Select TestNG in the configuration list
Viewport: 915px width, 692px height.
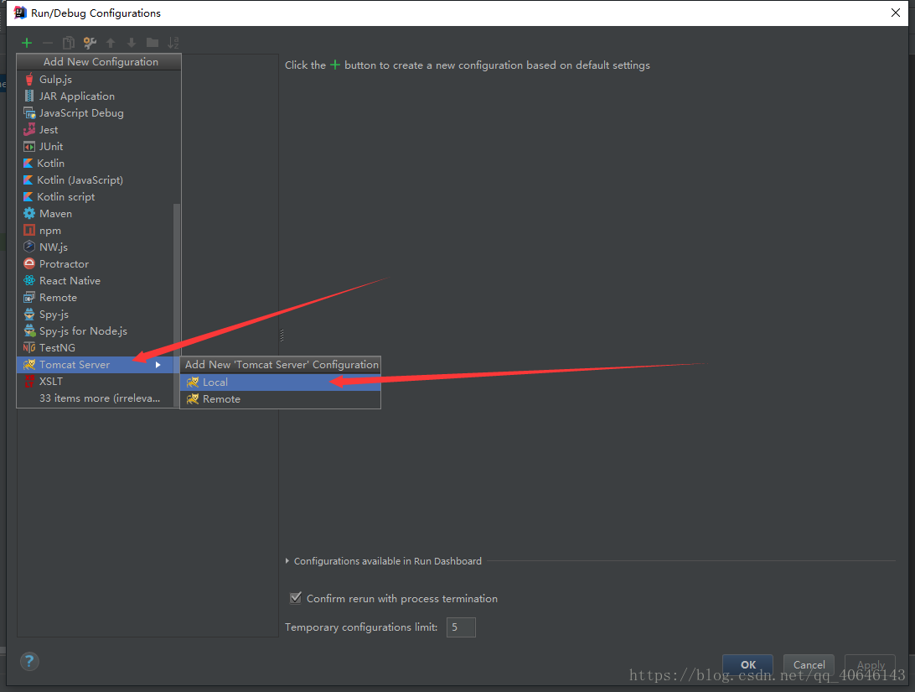click(x=54, y=347)
